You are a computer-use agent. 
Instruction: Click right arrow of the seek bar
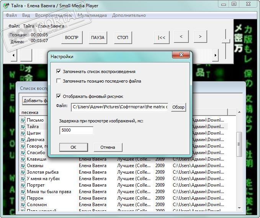[215, 55]
